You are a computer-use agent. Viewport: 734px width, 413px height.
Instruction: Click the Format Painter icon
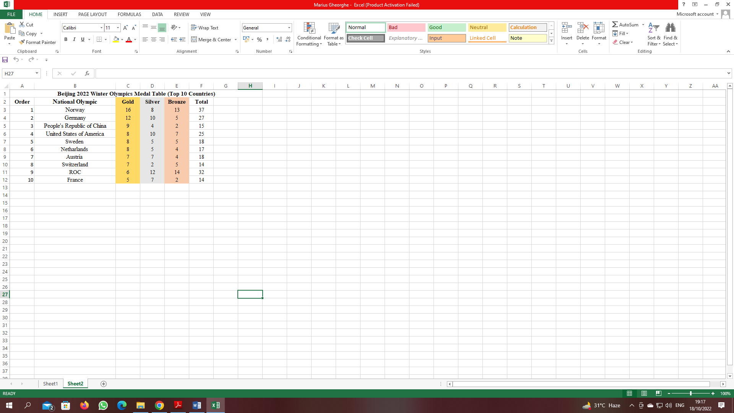point(37,42)
